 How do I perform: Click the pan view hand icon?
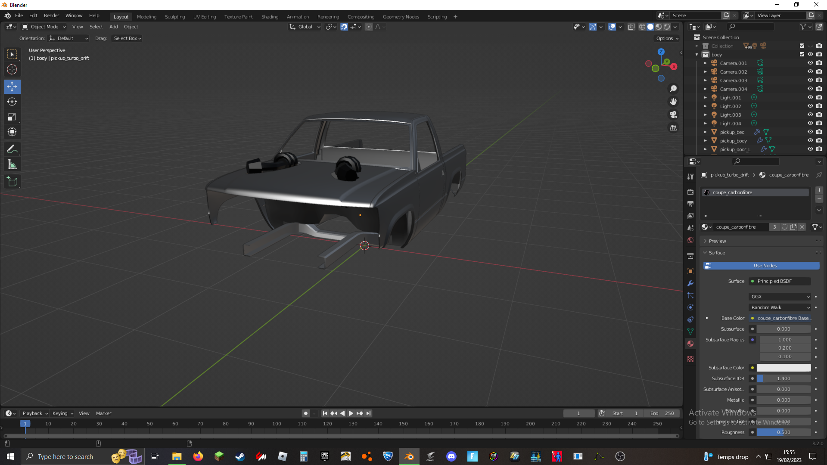click(673, 102)
